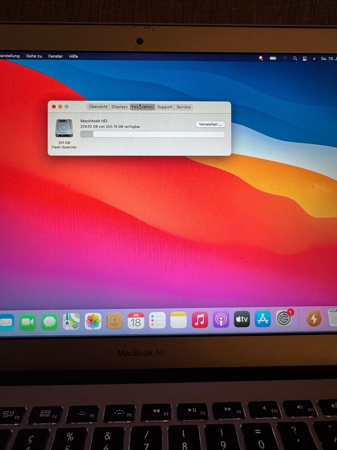Open the Contacts app
Image resolution: width=337 pixels, height=450 pixels.
(114, 321)
